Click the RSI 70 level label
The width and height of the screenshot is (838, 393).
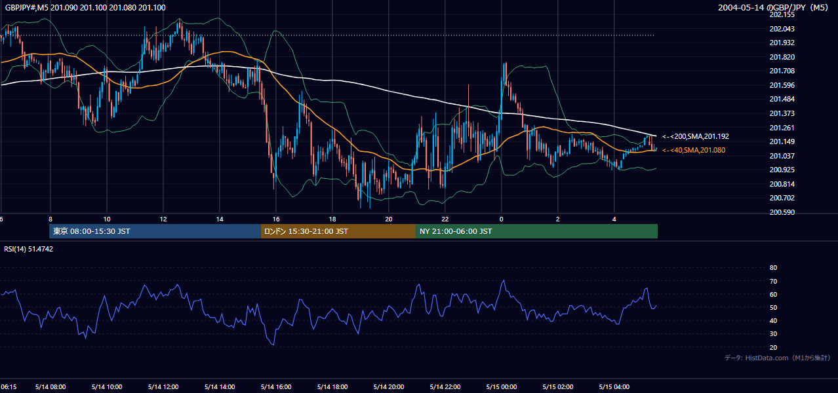click(773, 281)
